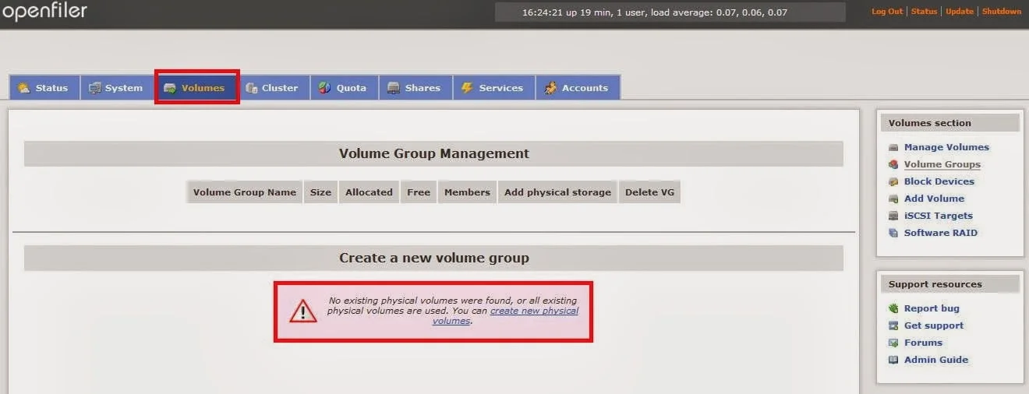Click the Software RAID sidebar icon
Viewport: 1029px width, 394px height.
893,233
